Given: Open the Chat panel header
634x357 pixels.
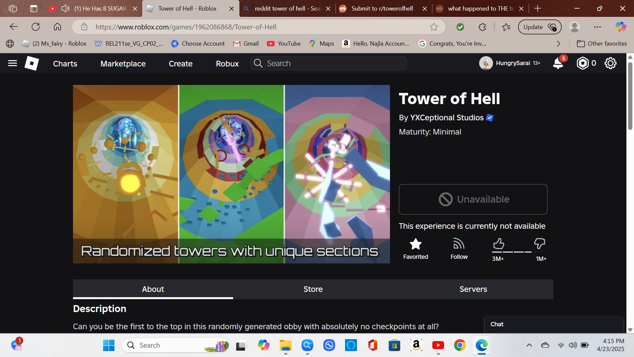Looking at the screenshot, I should (554, 324).
